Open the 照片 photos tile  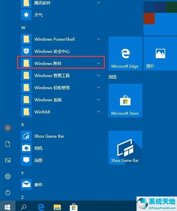click(160, 54)
